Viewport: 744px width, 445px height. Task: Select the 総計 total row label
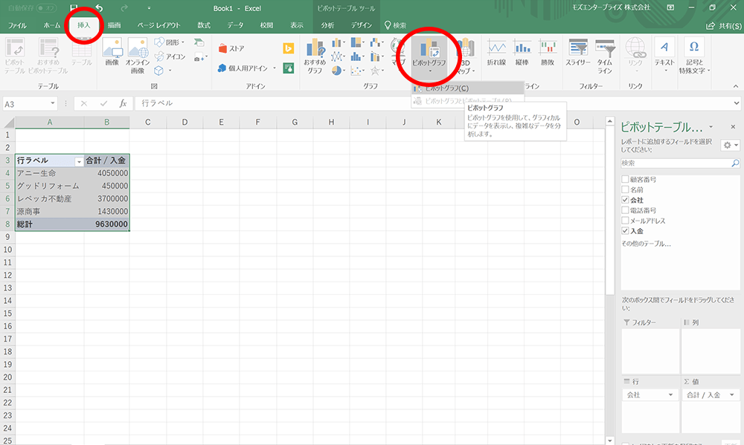[49, 224]
